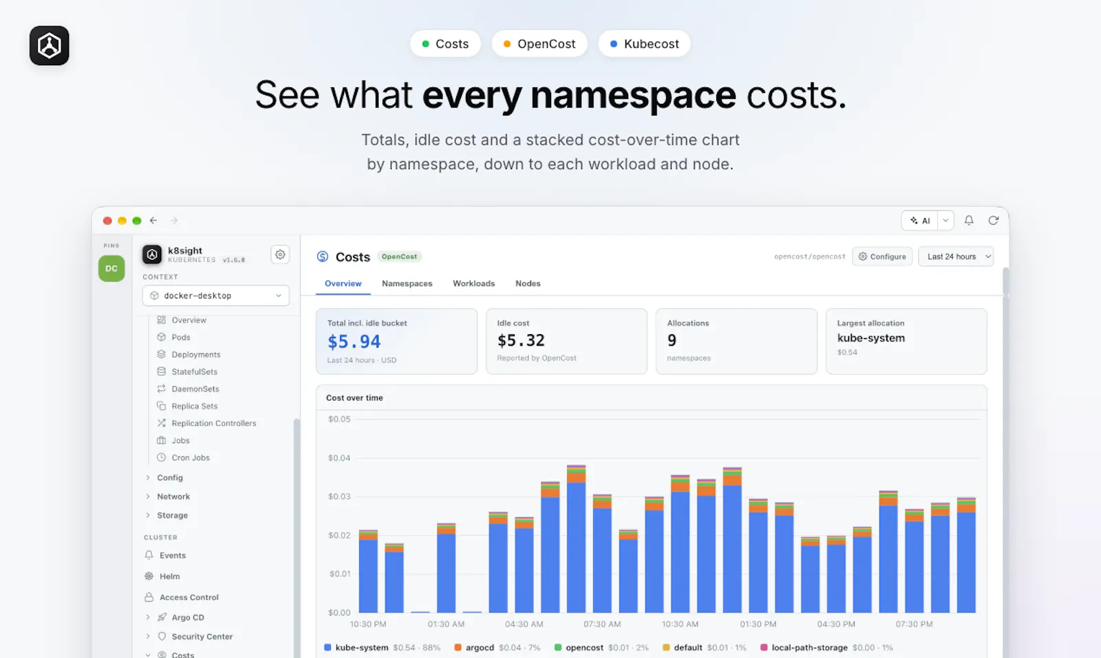Click the refresh icon in title bar
The image size is (1101, 658).
(993, 220)
